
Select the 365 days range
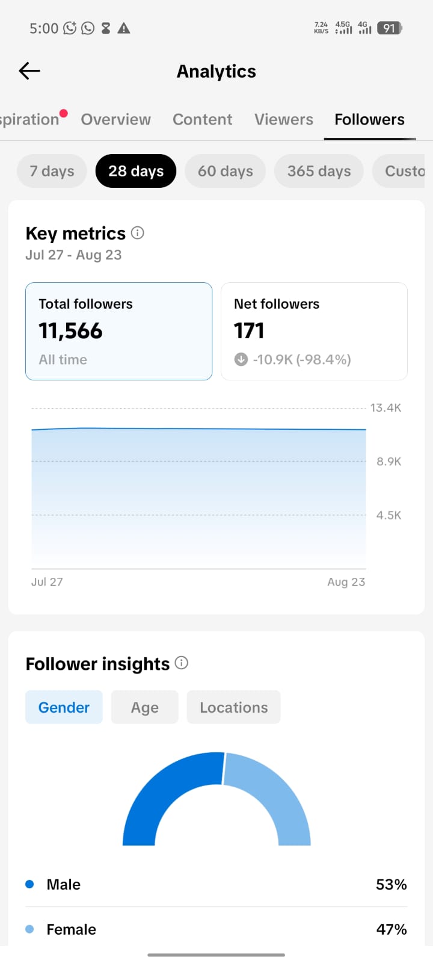point(319,171)
